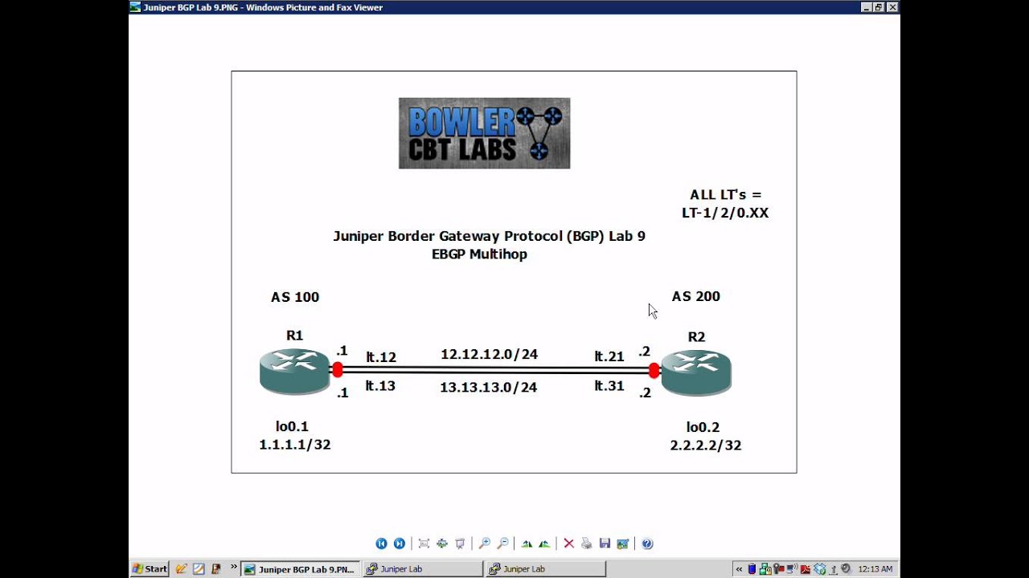Click the 2.2.2.2/32 loopback address
The width and height of the screenshot is (1029, 578).
click(x=706, y=446)
